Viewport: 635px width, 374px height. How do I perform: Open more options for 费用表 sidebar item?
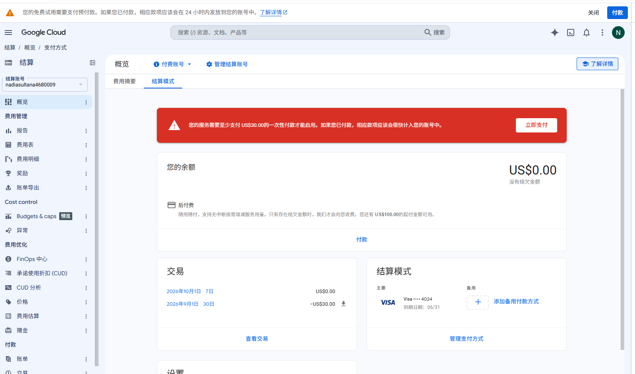coord(86,145)
